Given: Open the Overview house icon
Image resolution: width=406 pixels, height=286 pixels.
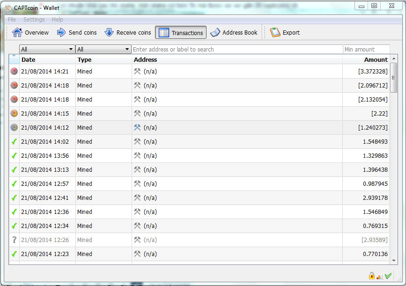Looking at the screenshot, I should click(x=17, y=32).
